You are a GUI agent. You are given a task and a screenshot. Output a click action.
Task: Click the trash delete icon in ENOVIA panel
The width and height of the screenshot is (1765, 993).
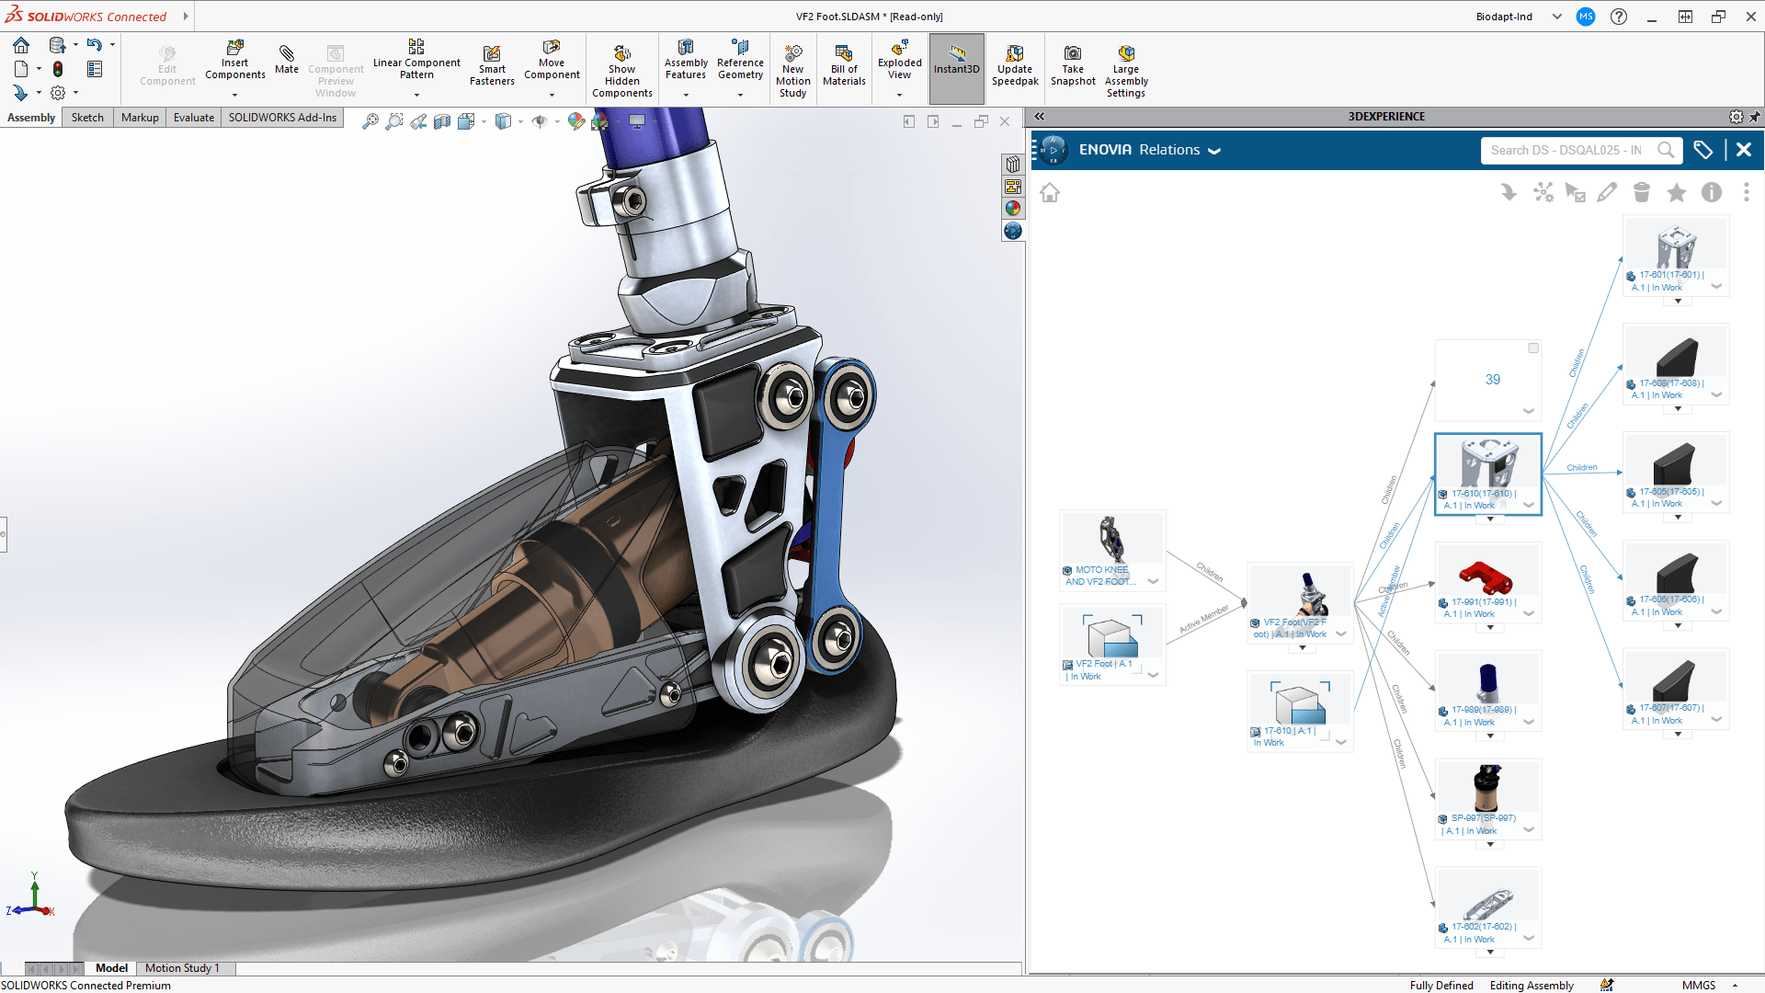(1641, 192)
